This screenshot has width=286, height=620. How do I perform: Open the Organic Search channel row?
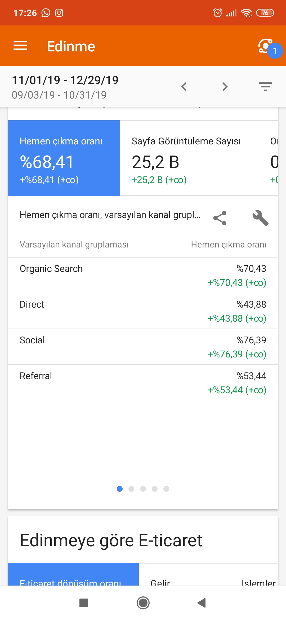point(143,275)
